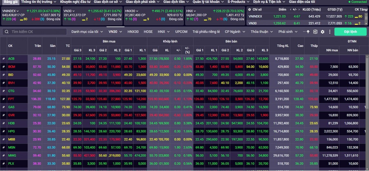Switch to the HNX30 tab

133,32
